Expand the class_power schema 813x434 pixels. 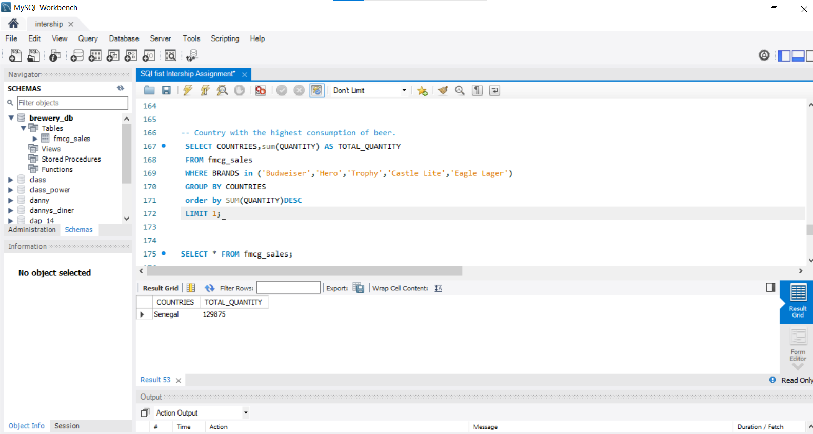(11, 190)
